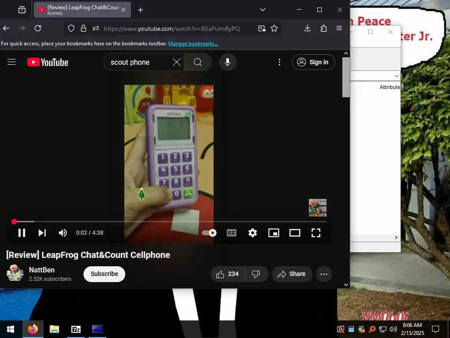Open the notification center
The width and height of the screenshot is (450, 338).
435,329
